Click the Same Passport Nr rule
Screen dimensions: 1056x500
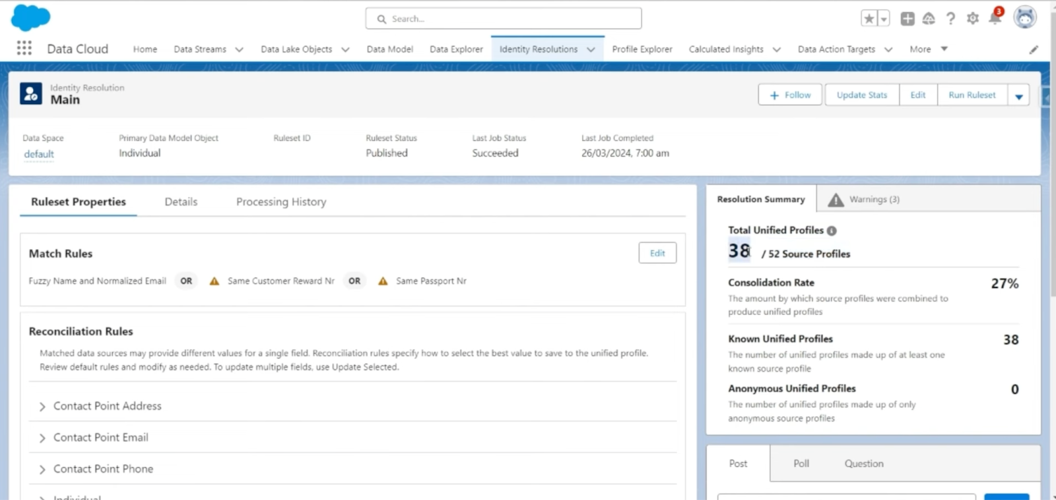click(431, 281)
